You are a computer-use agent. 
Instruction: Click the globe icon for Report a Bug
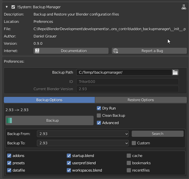click(x=115, y=51)
